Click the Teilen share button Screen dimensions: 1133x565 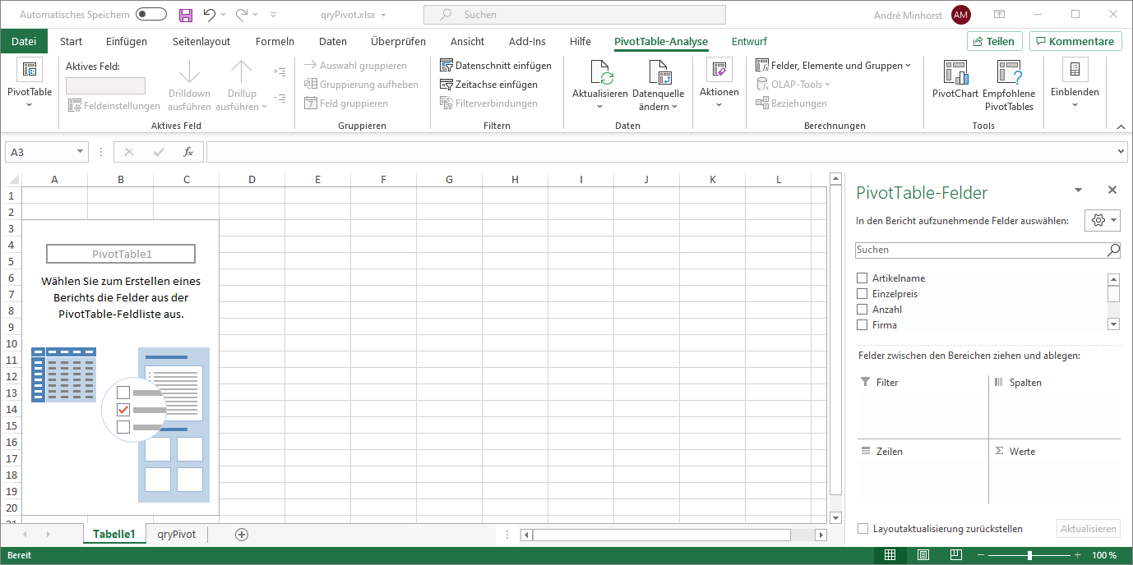coord(994,41)
